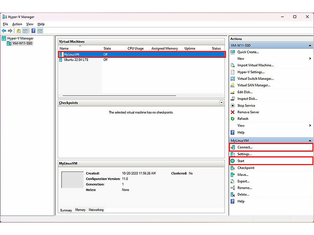Screen dimensions: 314x235
Task: Click the Stop Service icon
Action: tap(232, 105)
